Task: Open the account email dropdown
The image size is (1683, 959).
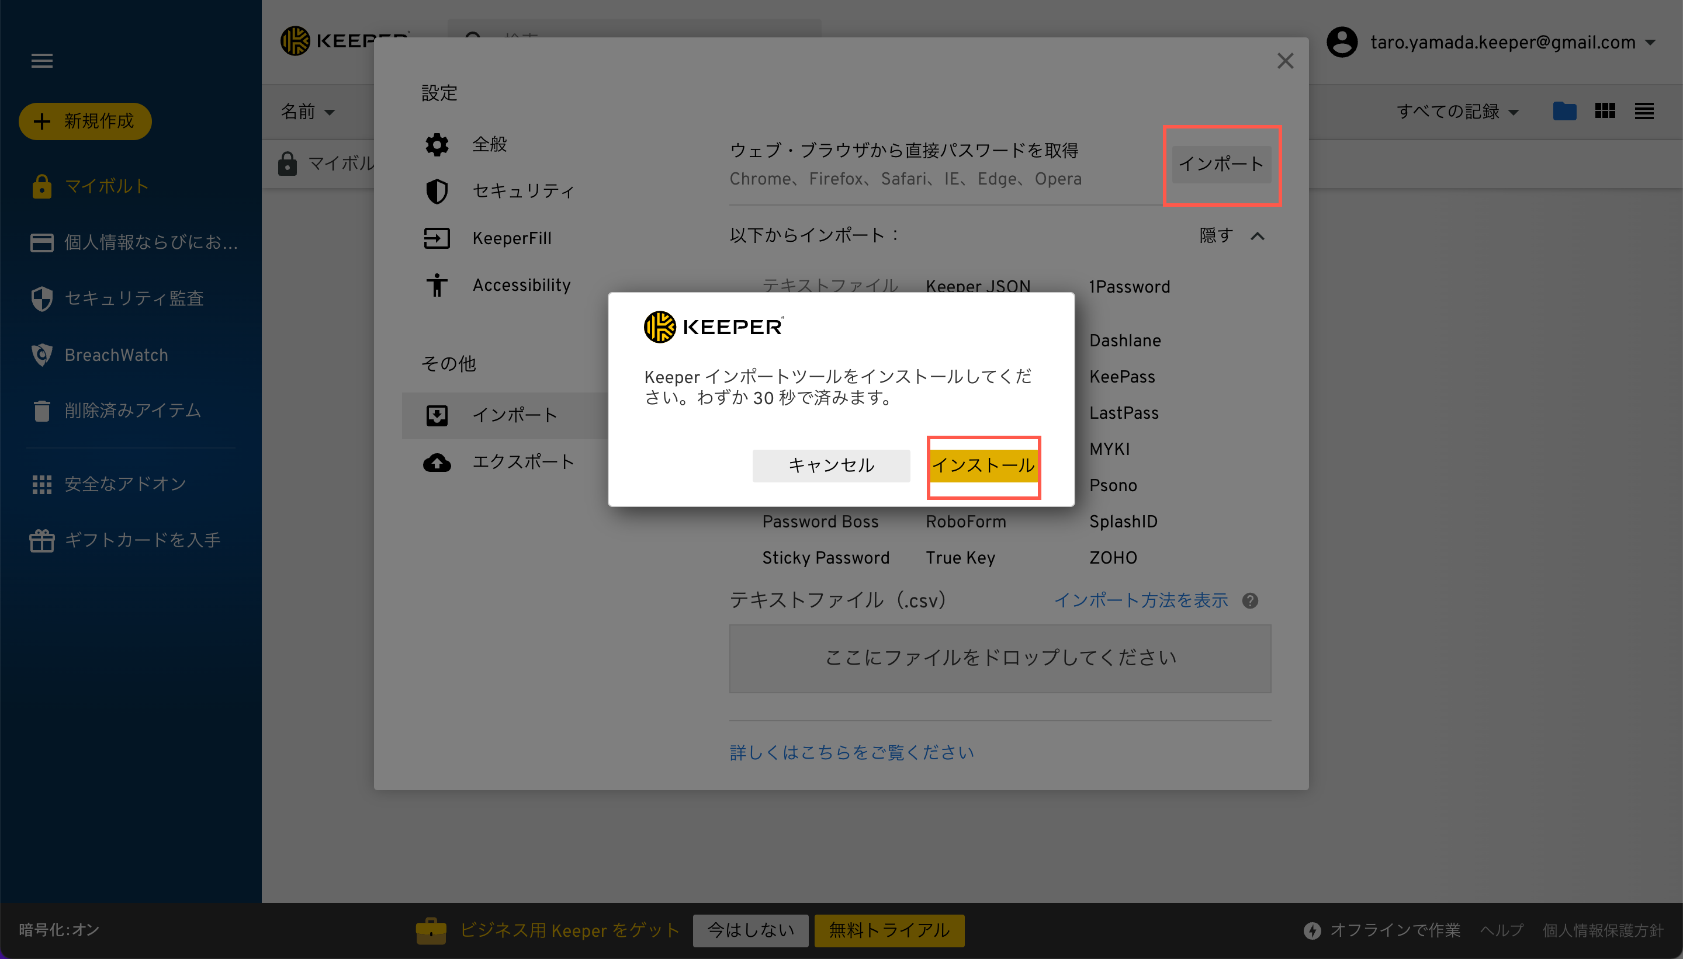Action: 1650,43
